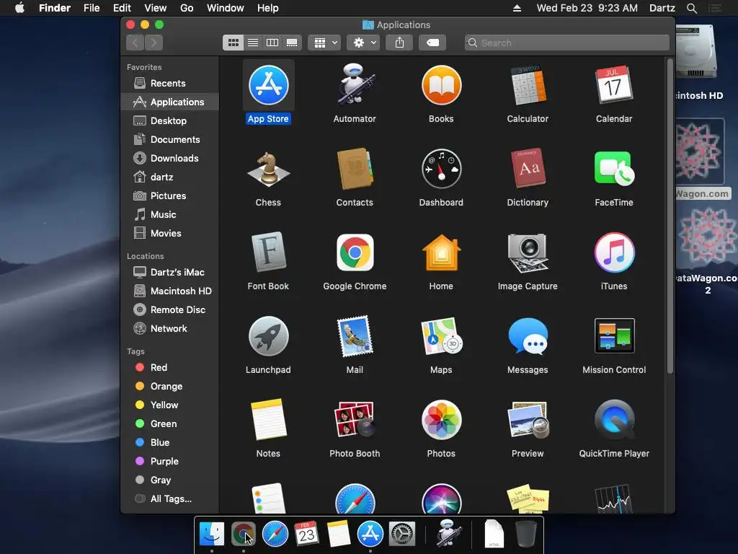Click the Share button in toolbar

(x=399, y=43)
